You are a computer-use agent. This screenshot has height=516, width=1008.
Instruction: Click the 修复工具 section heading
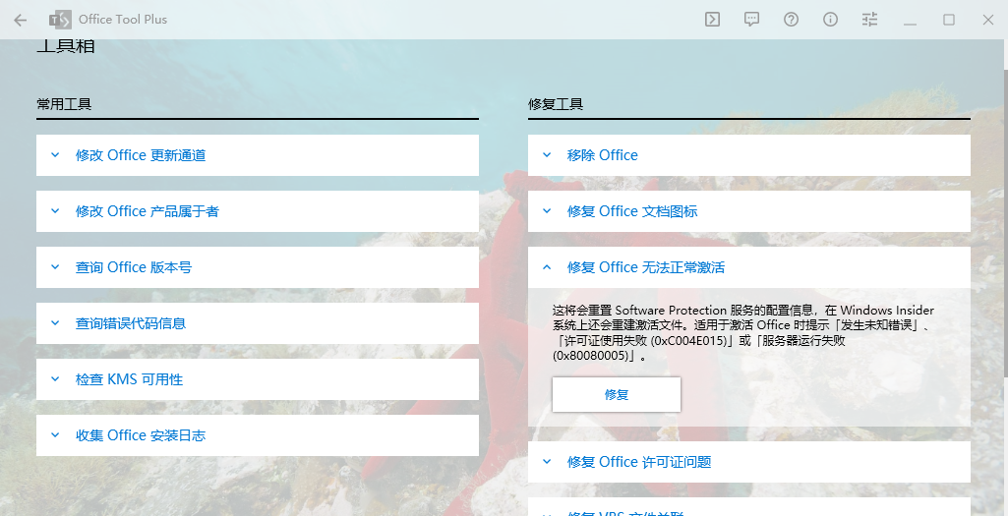pyautogui.click(x=556, y=104)
